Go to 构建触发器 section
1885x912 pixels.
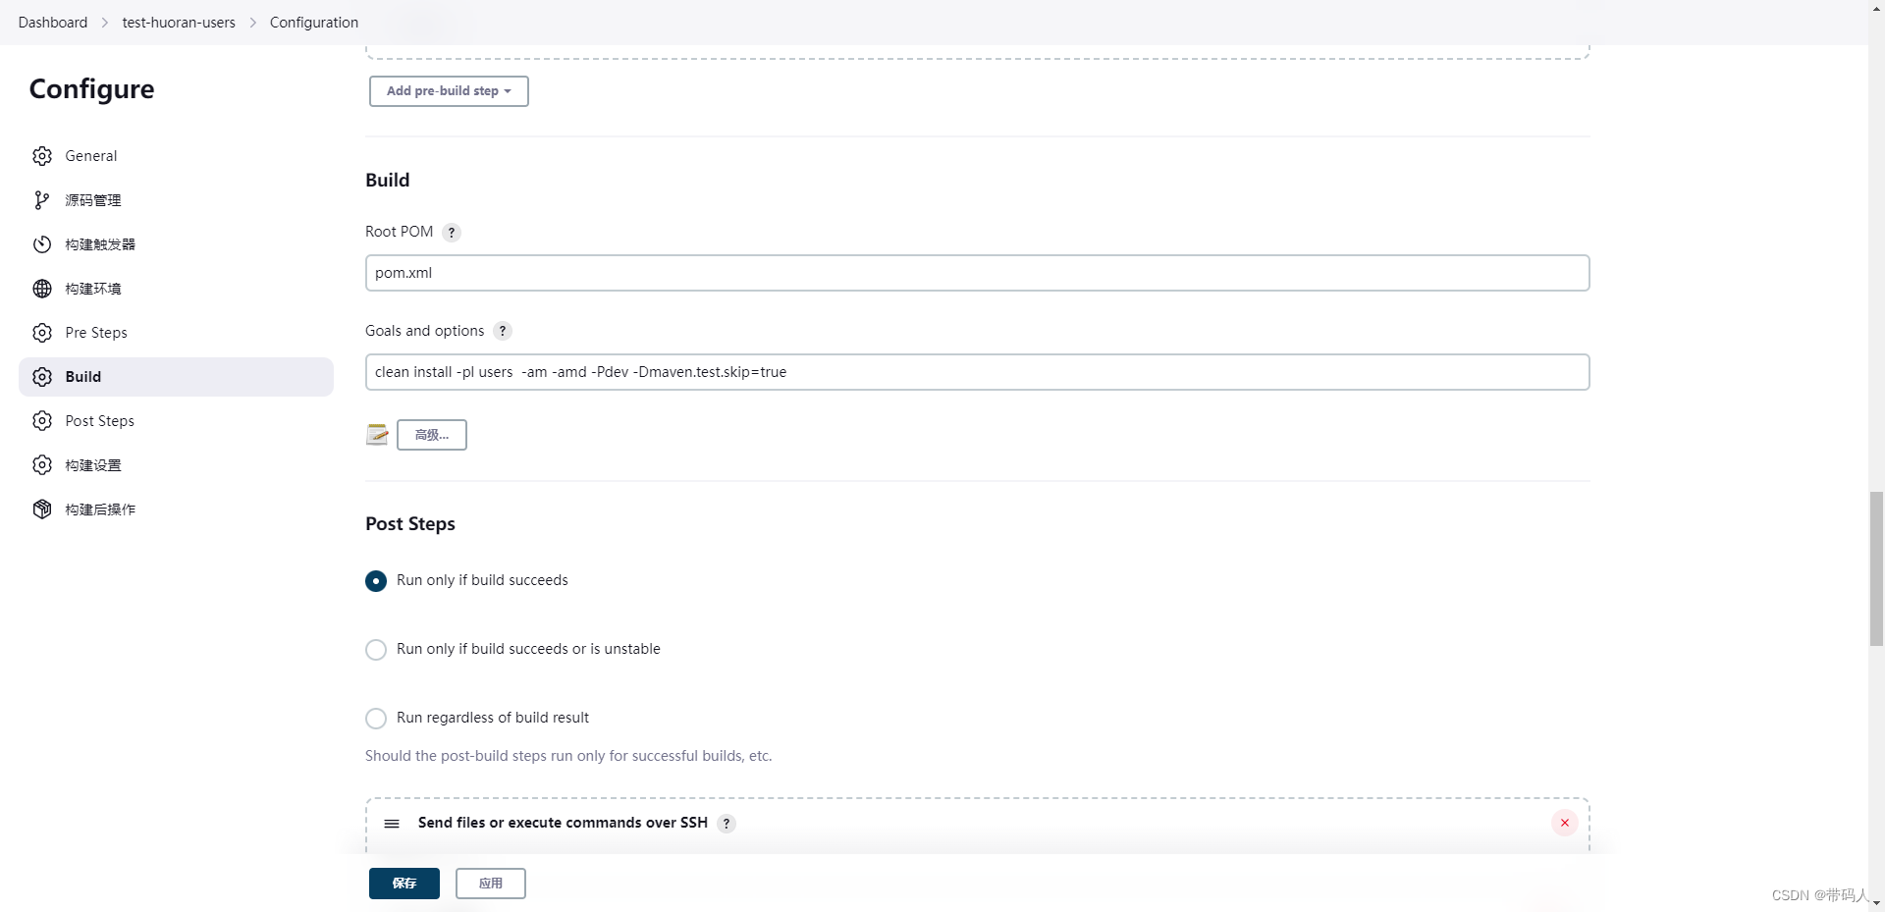[x=176, y=244]
